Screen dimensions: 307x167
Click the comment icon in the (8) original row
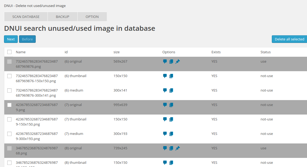point(165,148)
